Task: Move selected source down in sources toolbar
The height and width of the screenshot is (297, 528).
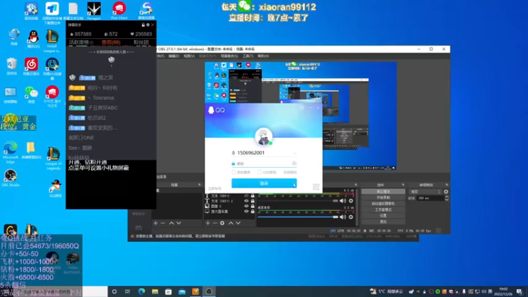Action: point(238,223)
